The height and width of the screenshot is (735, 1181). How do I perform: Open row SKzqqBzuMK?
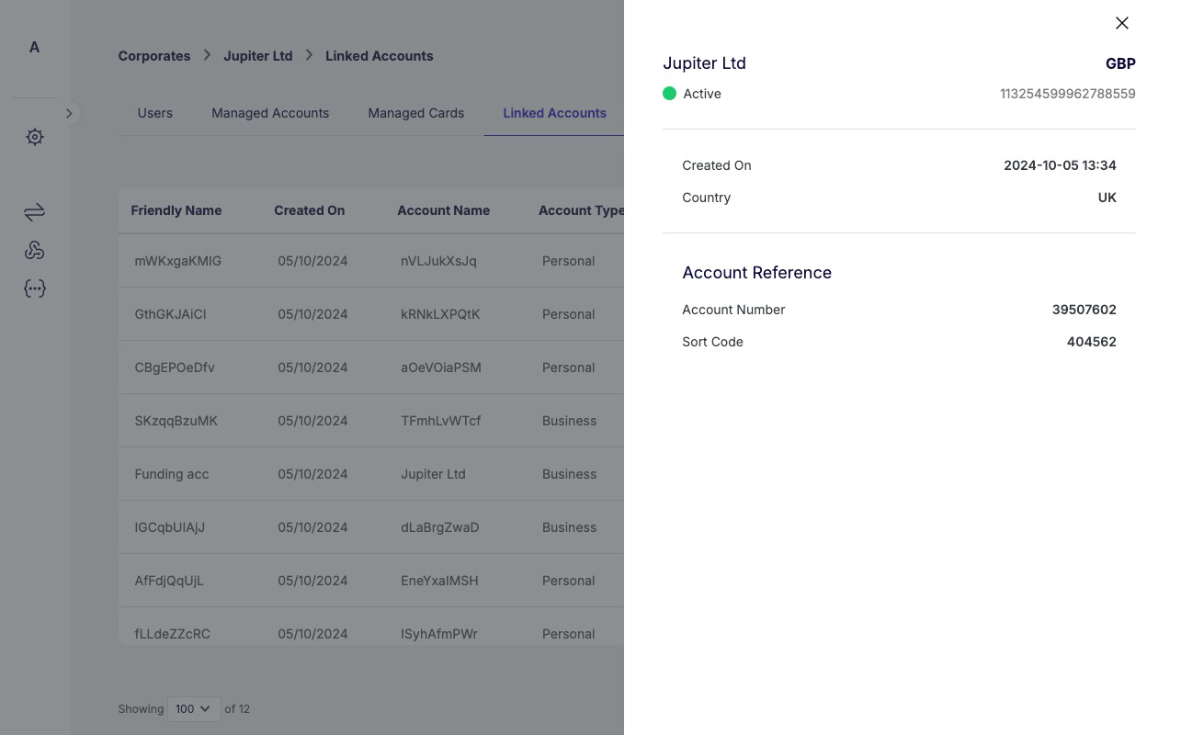(371, 421)
